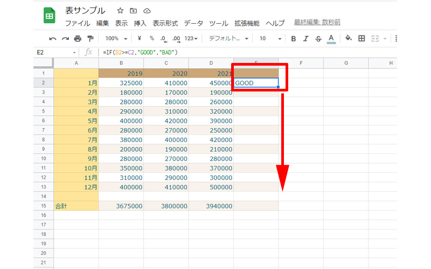Apply yen currency format
431x269 pixels.
[x=140, y=38]
